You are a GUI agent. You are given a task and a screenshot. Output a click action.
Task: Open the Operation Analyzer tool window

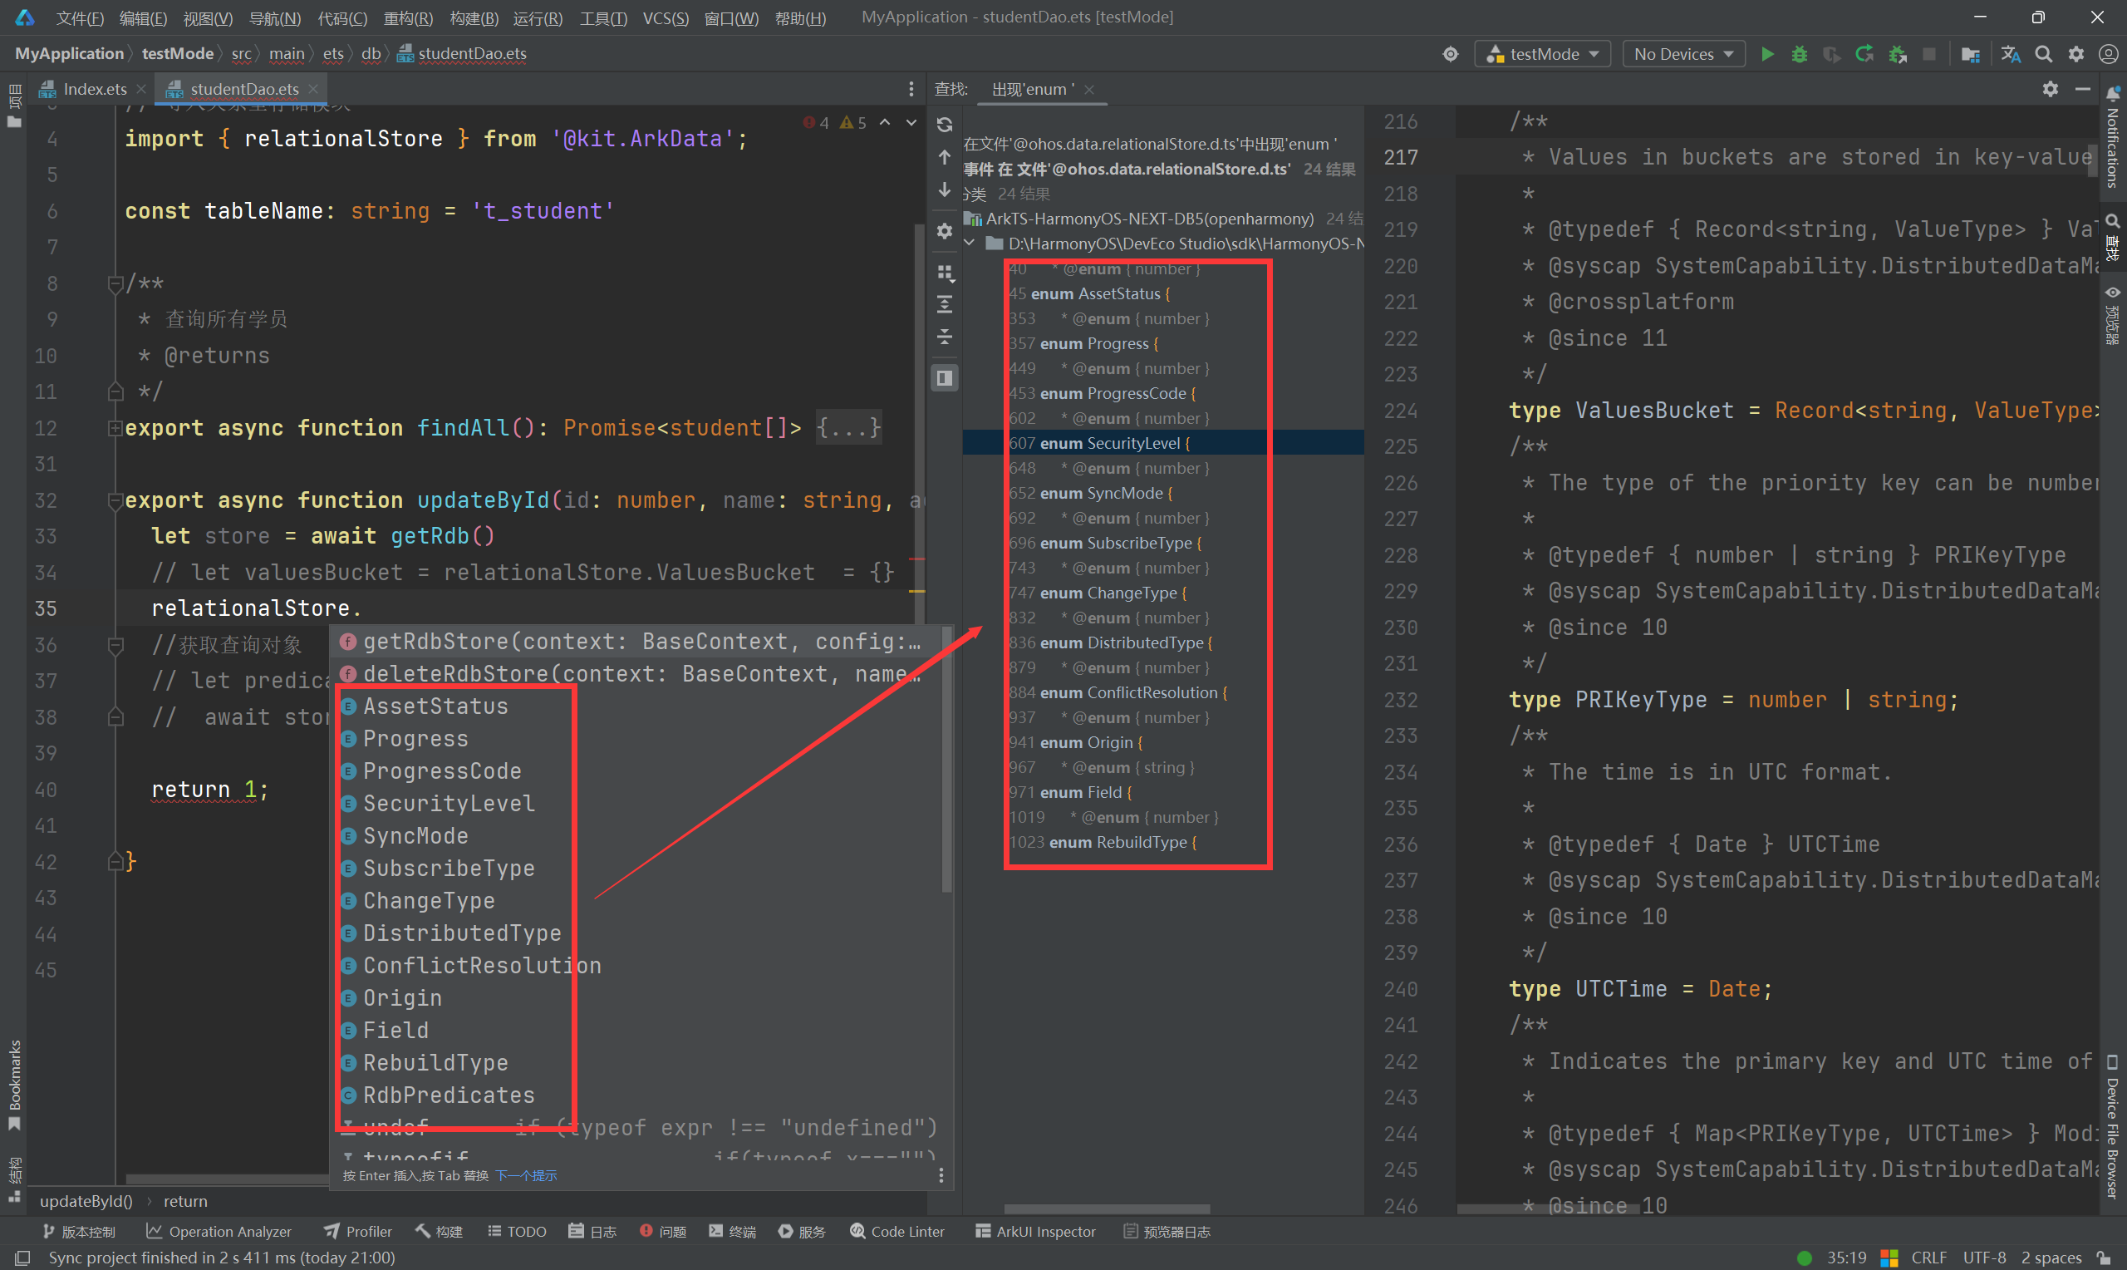(x=218, y=1232)
